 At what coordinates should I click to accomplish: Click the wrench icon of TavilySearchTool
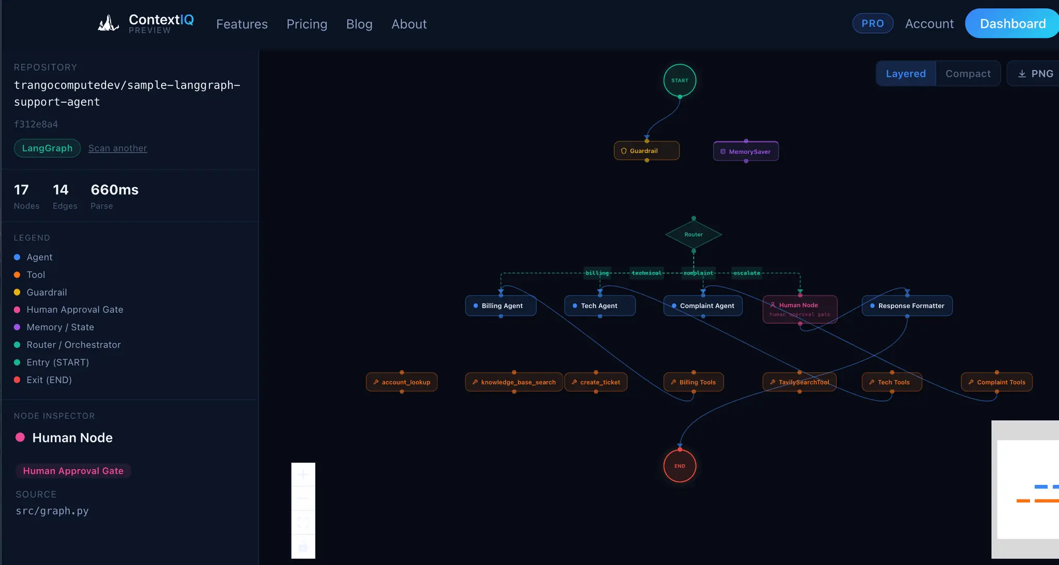click(x=773, y=382)
